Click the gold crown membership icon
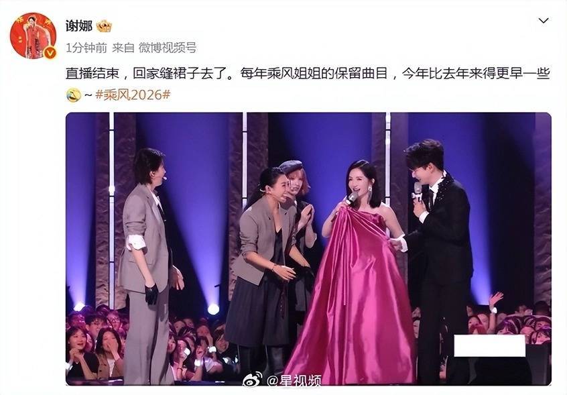567x395 pixels. click(x=104, y=26)
